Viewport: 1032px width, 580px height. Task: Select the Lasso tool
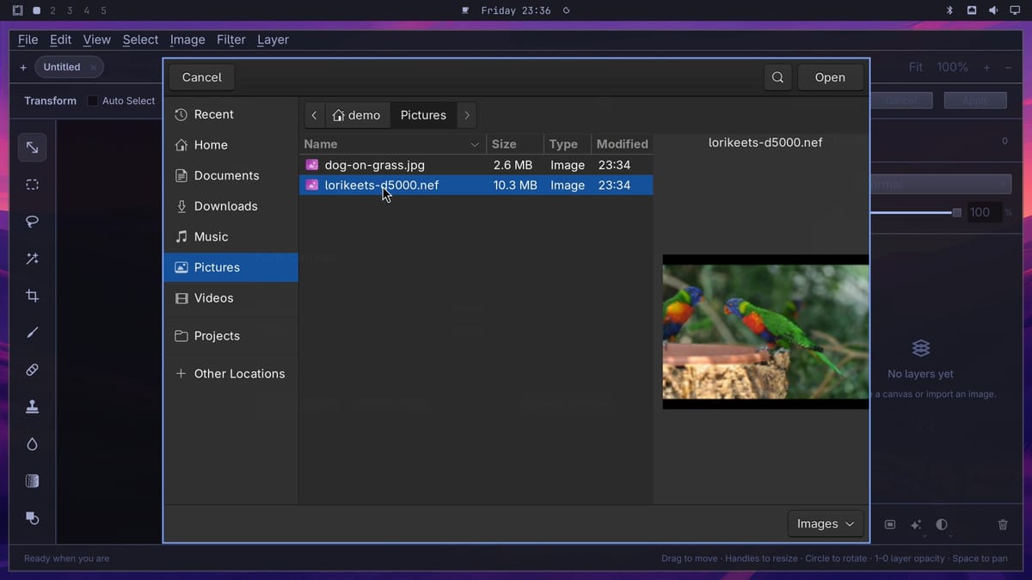[32, 222]
